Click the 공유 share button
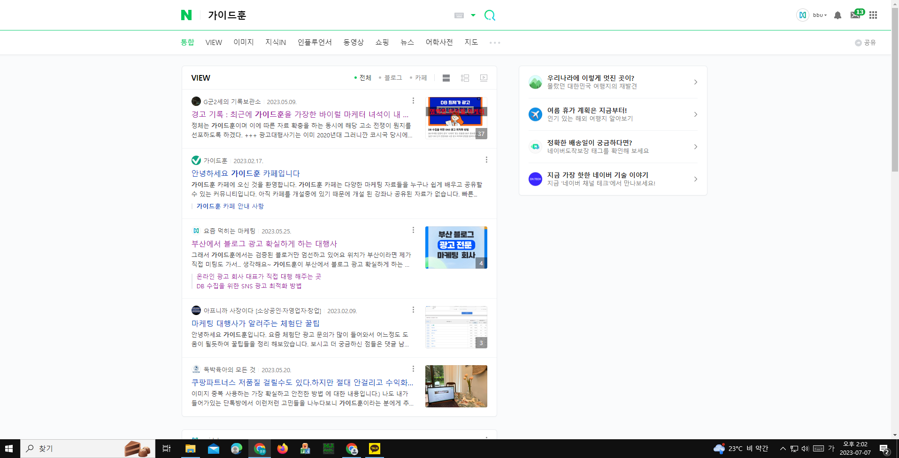This screenshot has width=899, height=458. [x=865, y=43]
